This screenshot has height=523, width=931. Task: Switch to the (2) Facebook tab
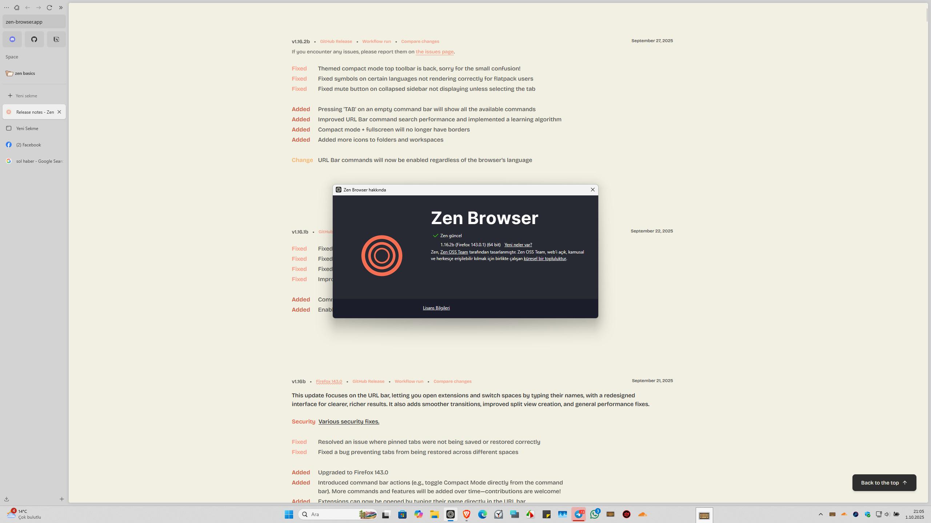pos(28,145)
